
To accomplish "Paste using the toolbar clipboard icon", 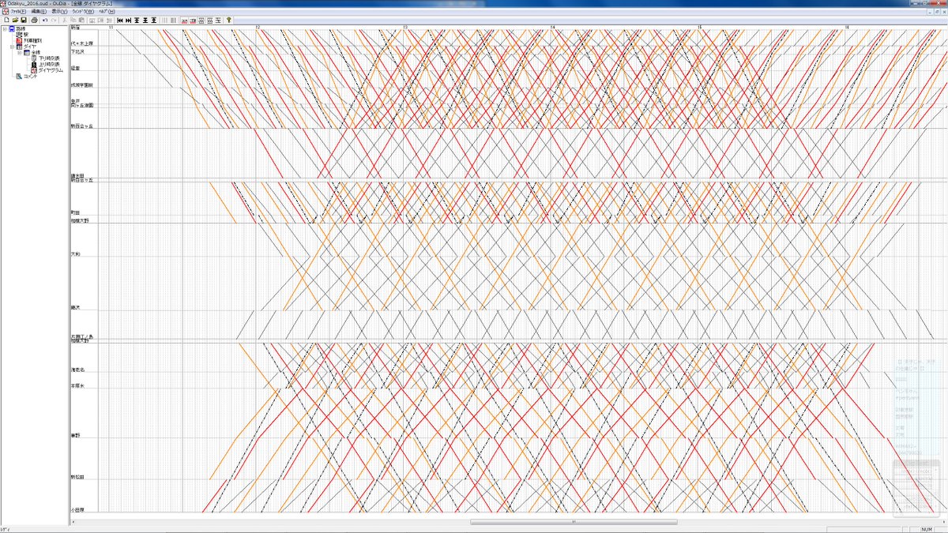I will click(x=81, y=20).
